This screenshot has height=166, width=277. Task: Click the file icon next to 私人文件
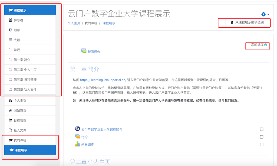[x=11, y=130]
